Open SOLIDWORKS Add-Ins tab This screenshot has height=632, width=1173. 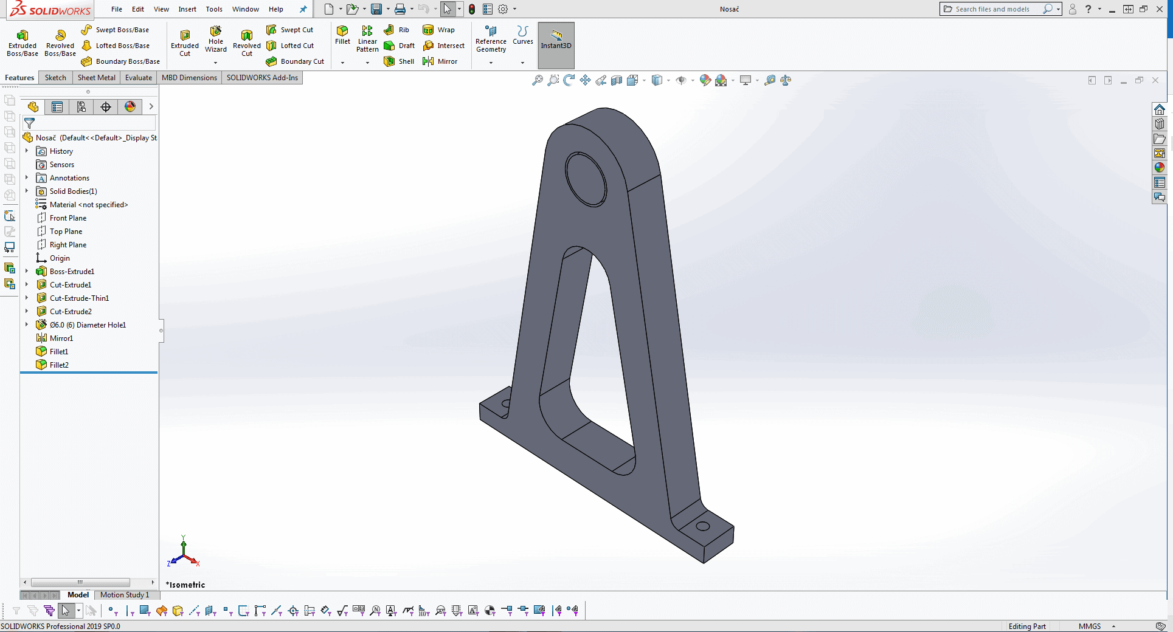(x=262, y=78)
